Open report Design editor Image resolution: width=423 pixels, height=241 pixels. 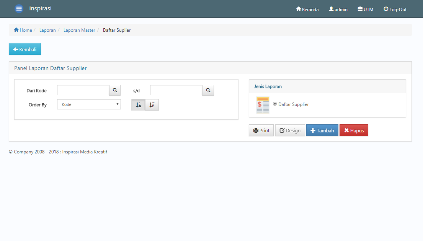290,130
